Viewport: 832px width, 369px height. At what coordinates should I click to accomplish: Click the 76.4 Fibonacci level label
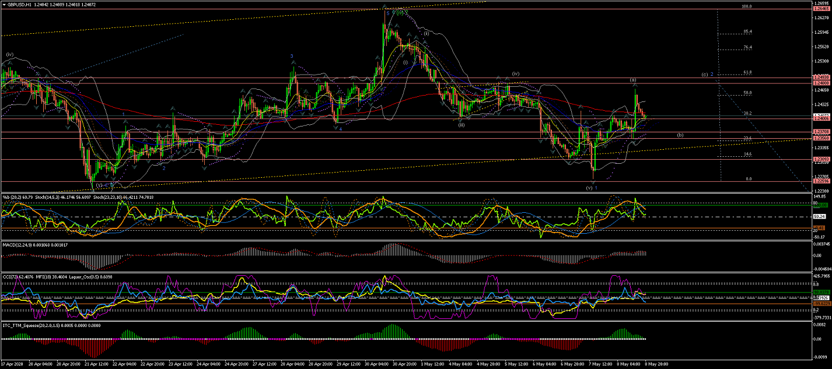[x=747, y=47]
